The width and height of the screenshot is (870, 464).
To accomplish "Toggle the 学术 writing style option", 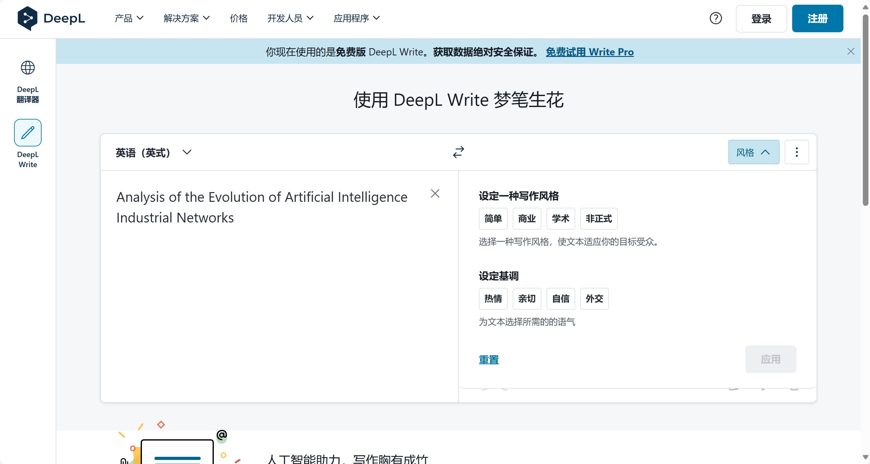I will 560,219.
